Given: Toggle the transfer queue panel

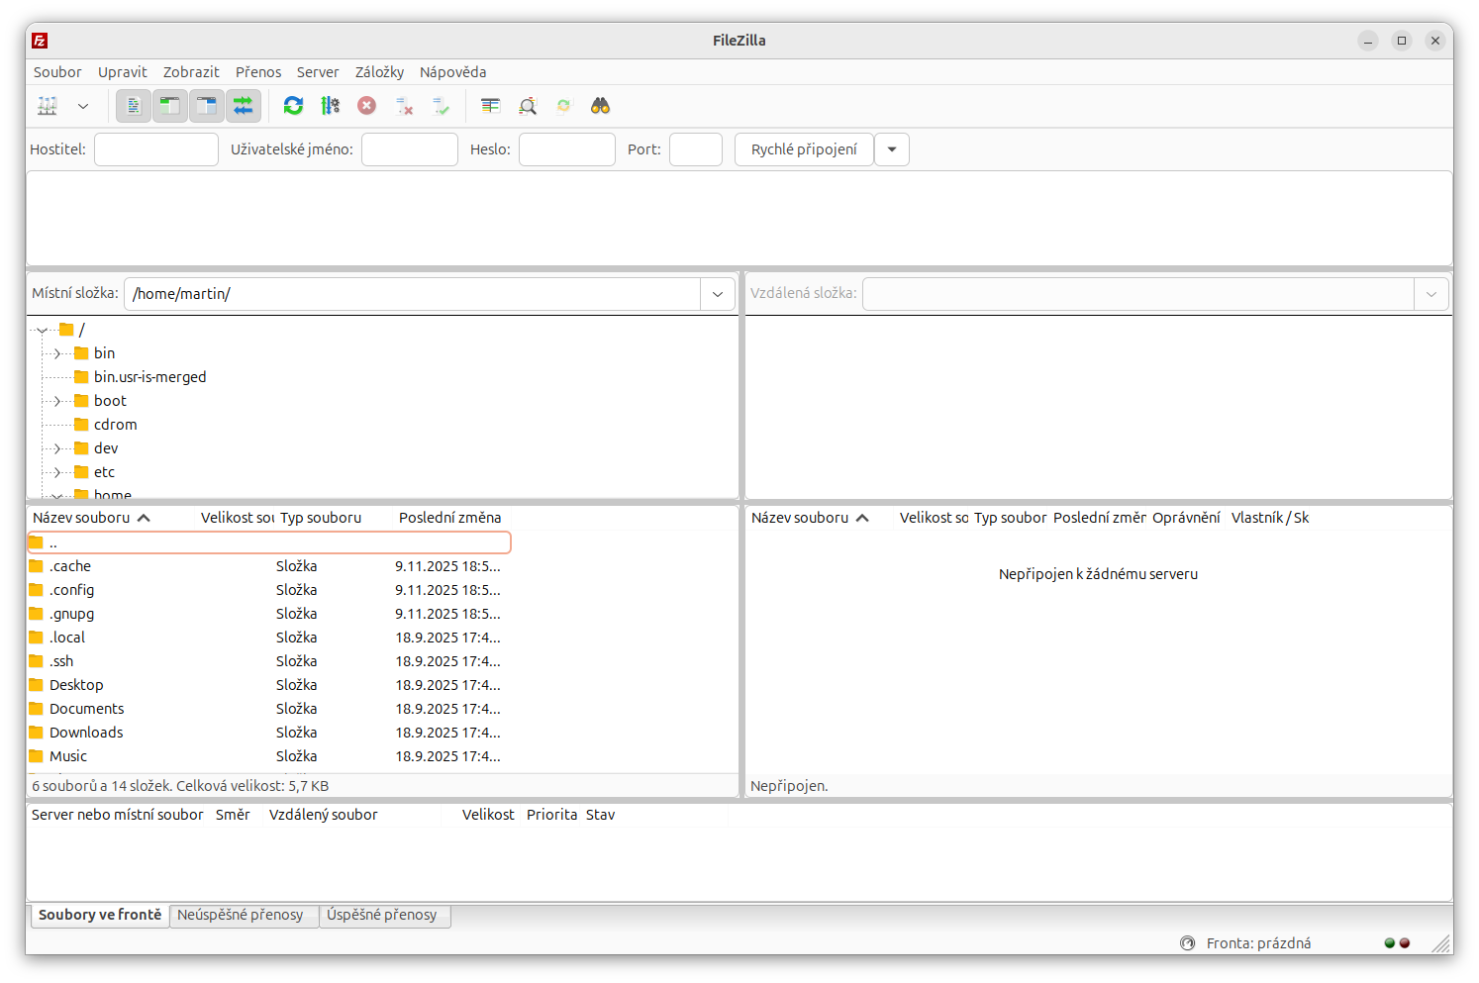Looking at the screenshot, I should click(245, 105).
